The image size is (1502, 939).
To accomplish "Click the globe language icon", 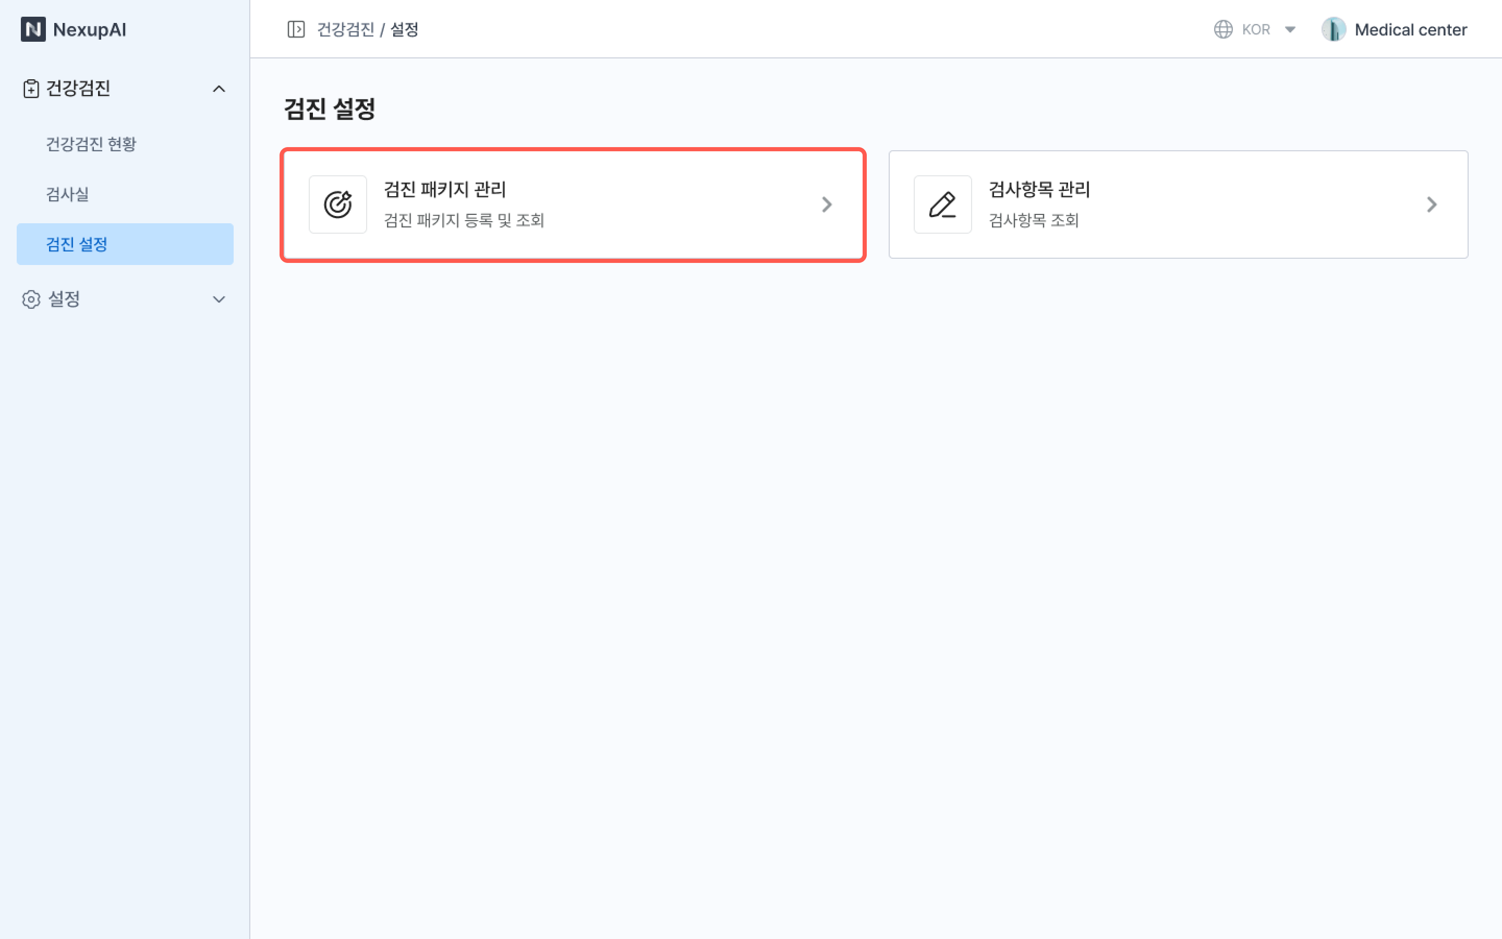I will coord(1222,29).
